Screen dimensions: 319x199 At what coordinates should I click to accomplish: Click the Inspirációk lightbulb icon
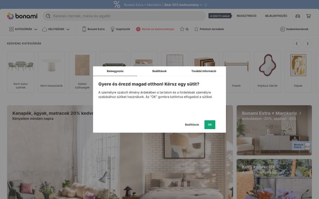[113, 29]
